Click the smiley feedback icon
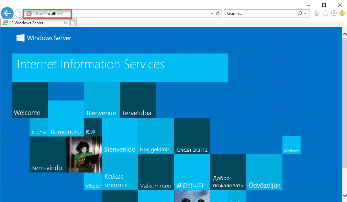The width and height of the screenshot is (347, 202). [342, 13]
